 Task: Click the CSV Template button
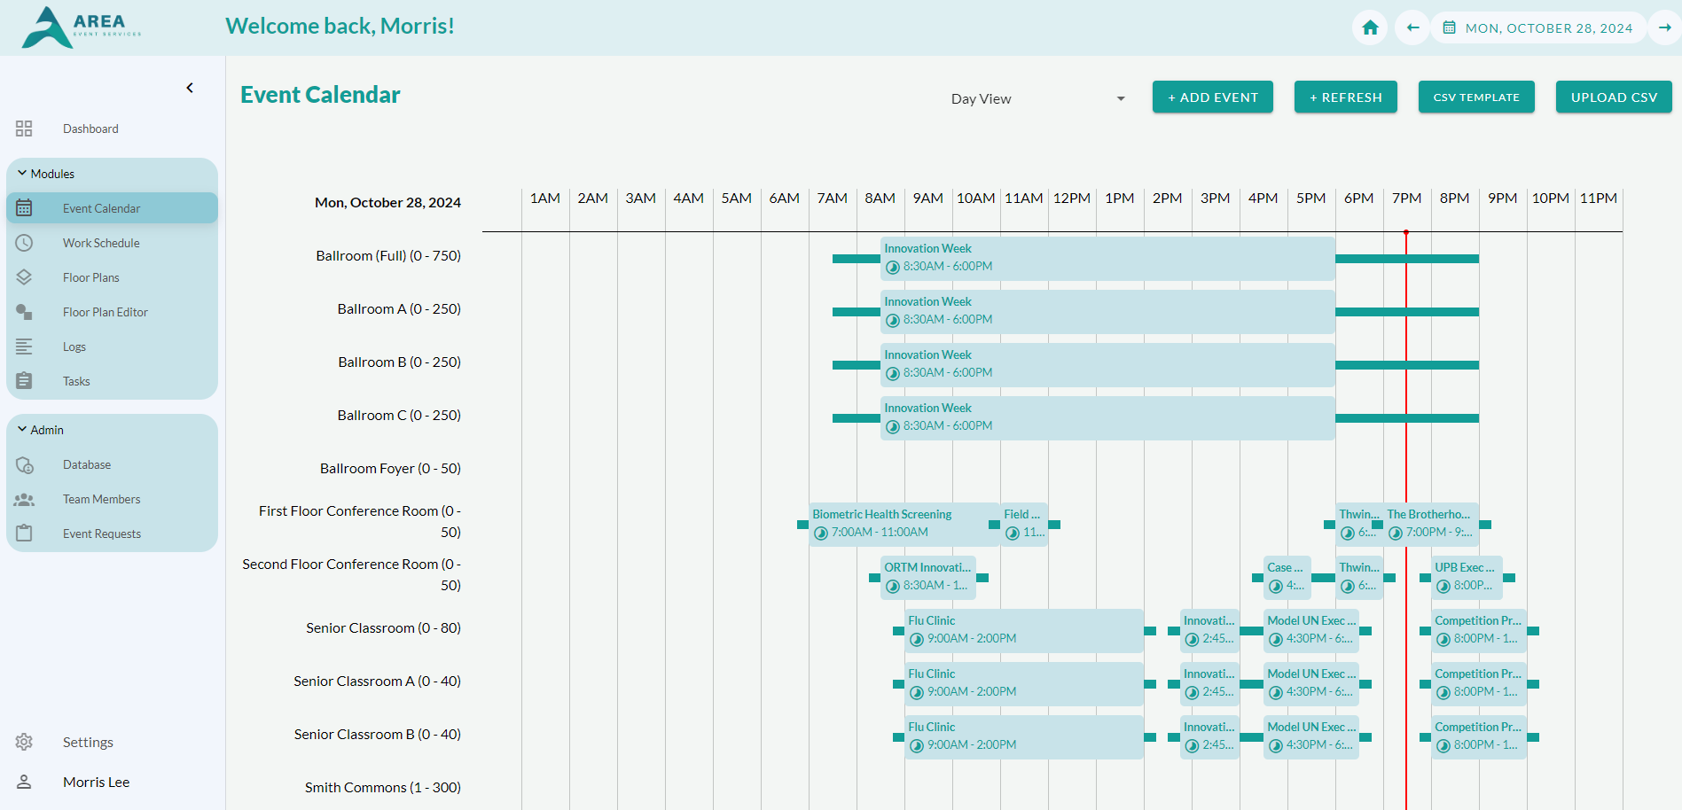pos(1476,97)
